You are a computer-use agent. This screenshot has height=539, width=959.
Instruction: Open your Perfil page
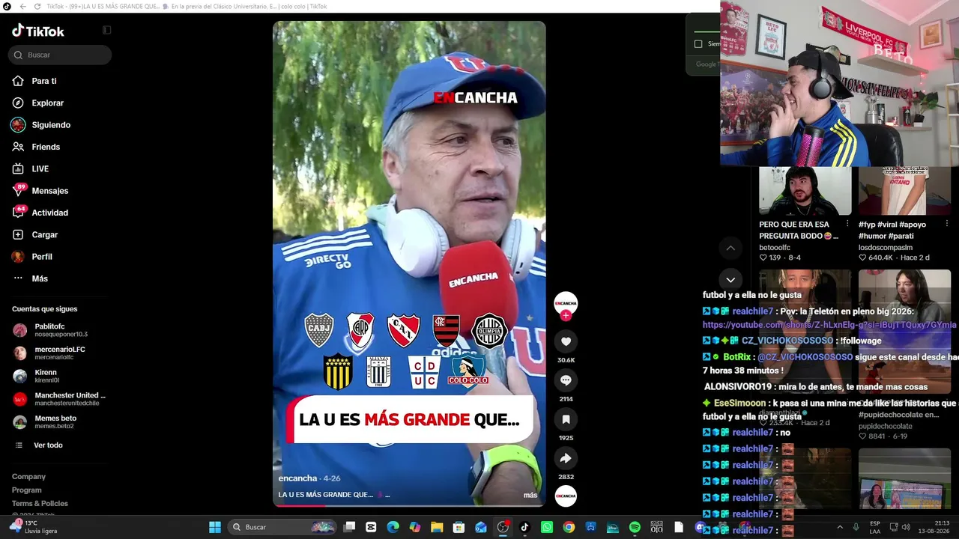pyautogui.click(x=32, y=256)
